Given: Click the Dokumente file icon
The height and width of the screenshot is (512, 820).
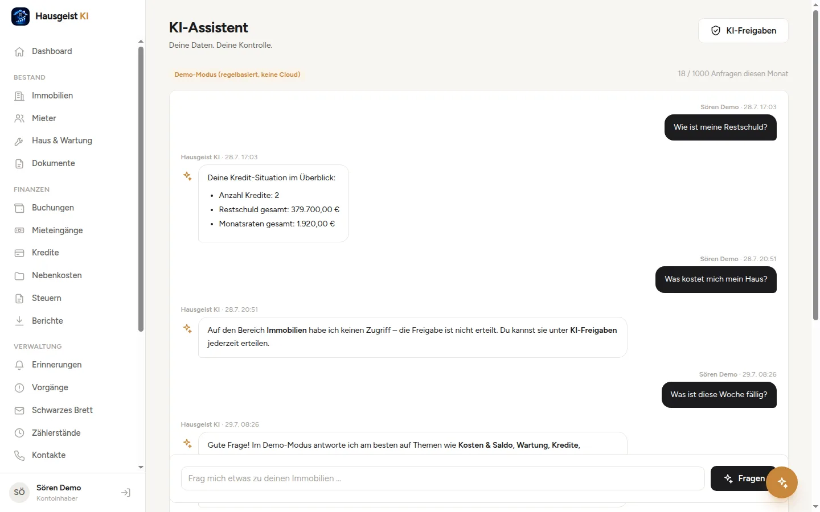Looking at the screenshot, I should tap(19, 164).
